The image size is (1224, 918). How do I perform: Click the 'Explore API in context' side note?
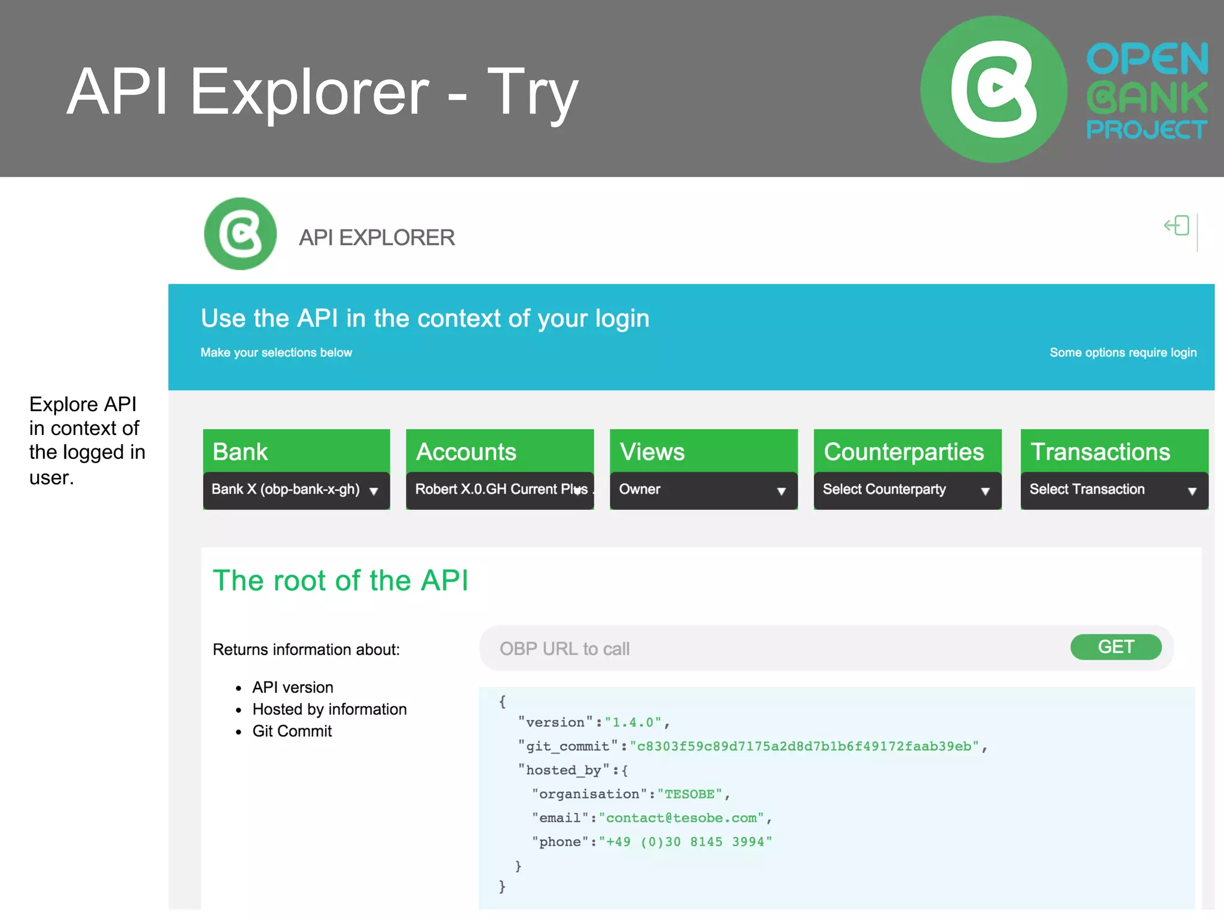pyautogui.click(x=87, y=440)
